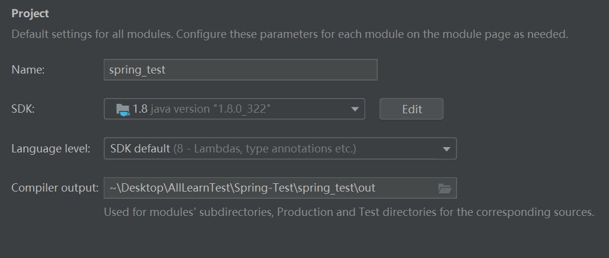Click the grey java version "1.8.0_322" text

(x=211, y=109)
